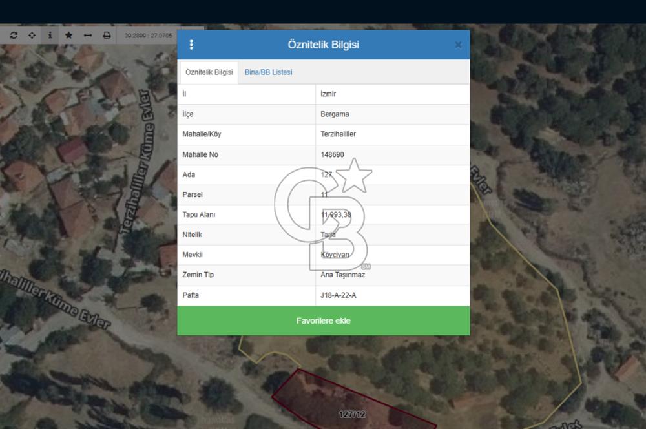Click the Zemin Tip label
Viewport: 646px width, 429px height.
198,275
